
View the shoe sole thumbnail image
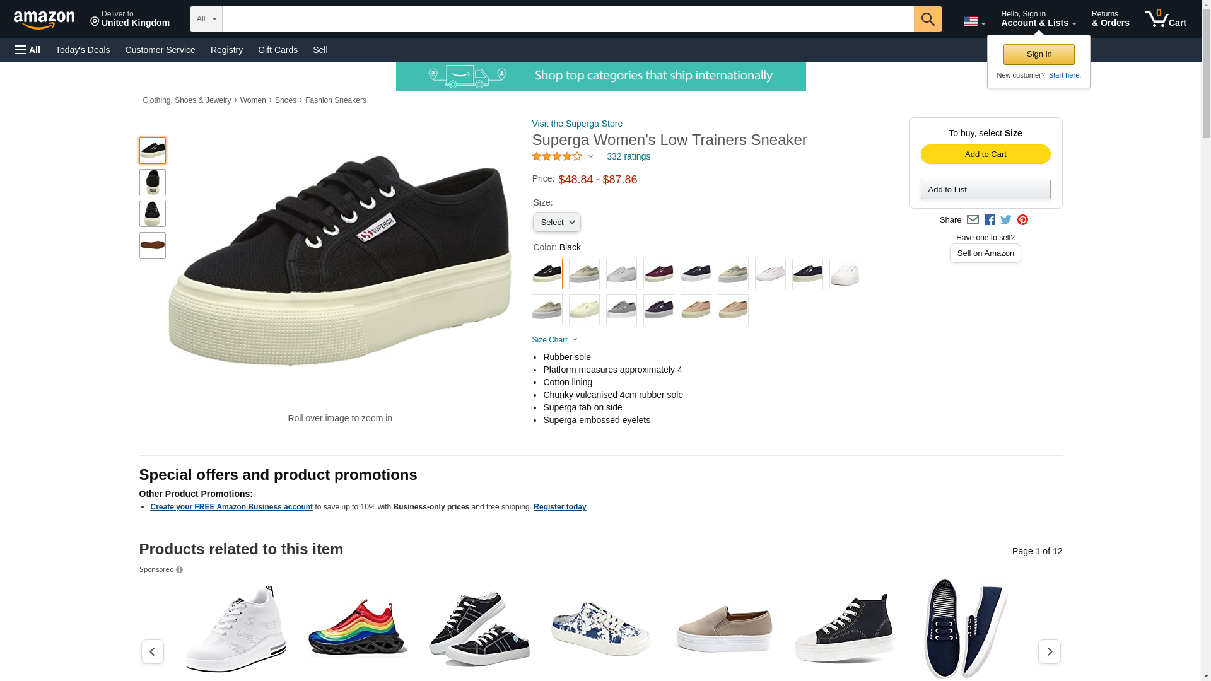(x=152, y=245)
